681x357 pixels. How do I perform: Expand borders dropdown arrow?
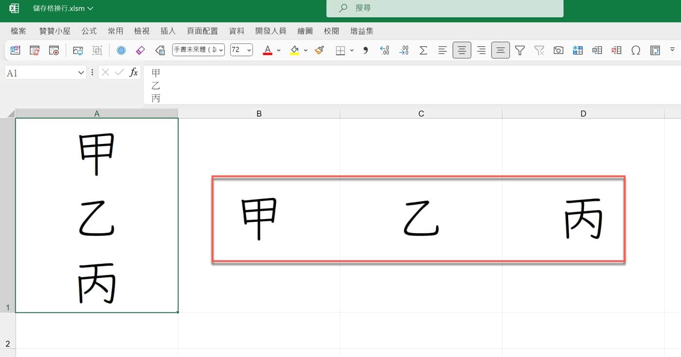click(352, 50)
